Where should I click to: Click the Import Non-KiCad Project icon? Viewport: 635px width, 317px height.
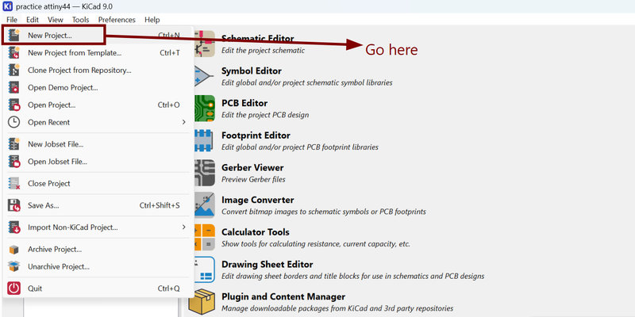click(x=13, y=227)
